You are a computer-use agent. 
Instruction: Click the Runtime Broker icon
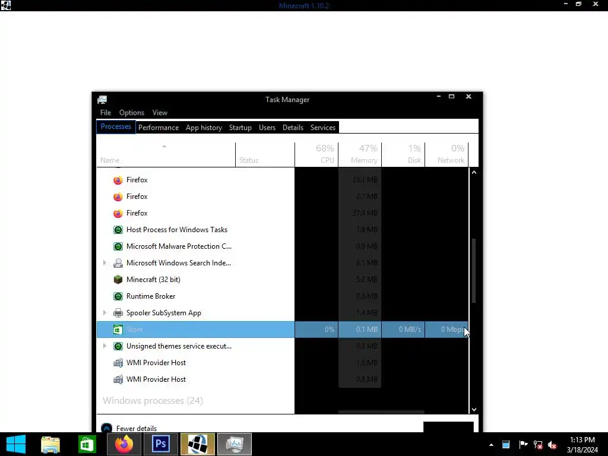[118, 296]
